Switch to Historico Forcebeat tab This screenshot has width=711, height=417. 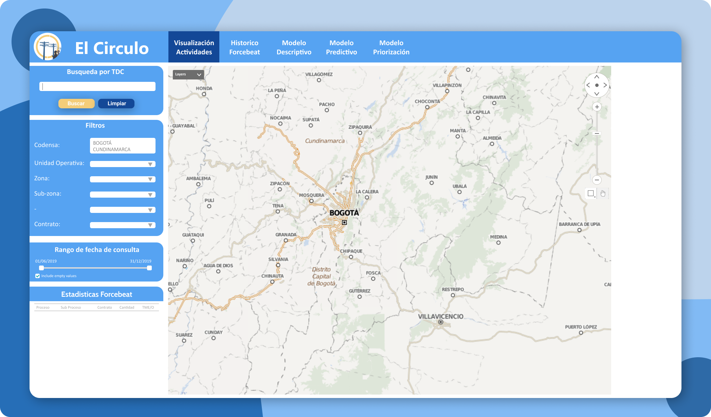click(x=244, y=47)
